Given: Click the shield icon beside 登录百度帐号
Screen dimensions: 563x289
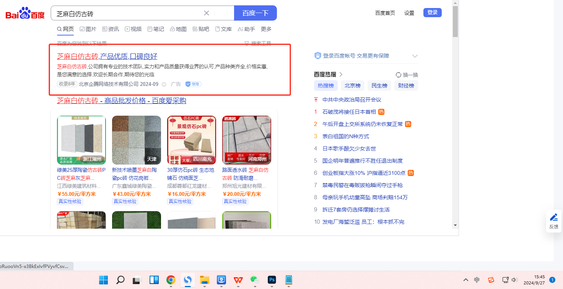Looking at the screenshot, I should point(318,56).
